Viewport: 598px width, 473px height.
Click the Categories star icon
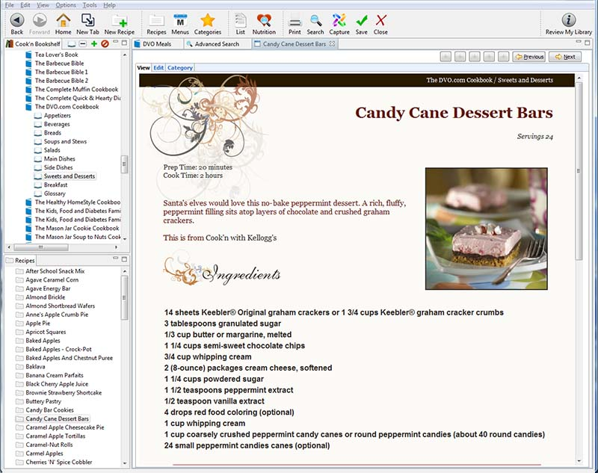click(207, 22)
